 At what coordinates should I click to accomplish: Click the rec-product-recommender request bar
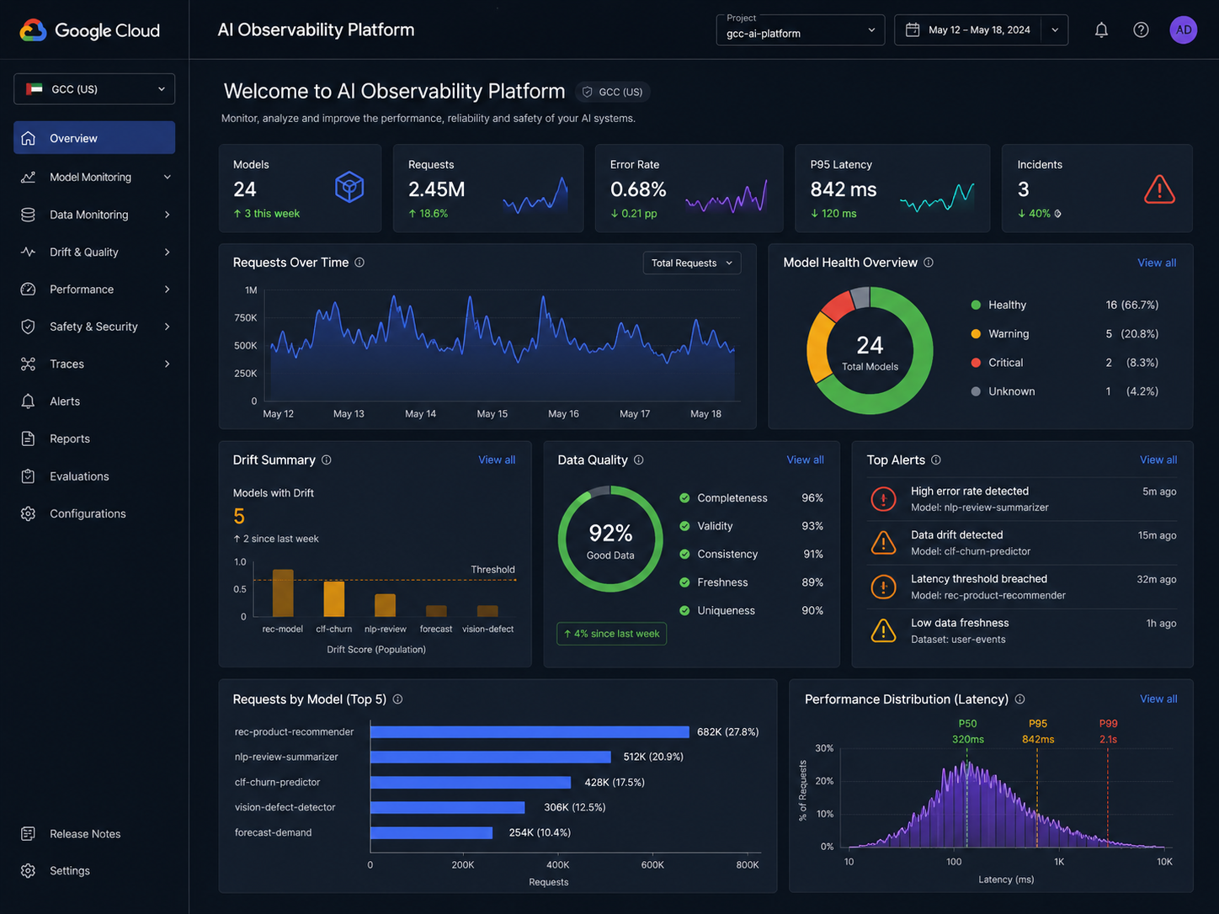pos(530,732)
